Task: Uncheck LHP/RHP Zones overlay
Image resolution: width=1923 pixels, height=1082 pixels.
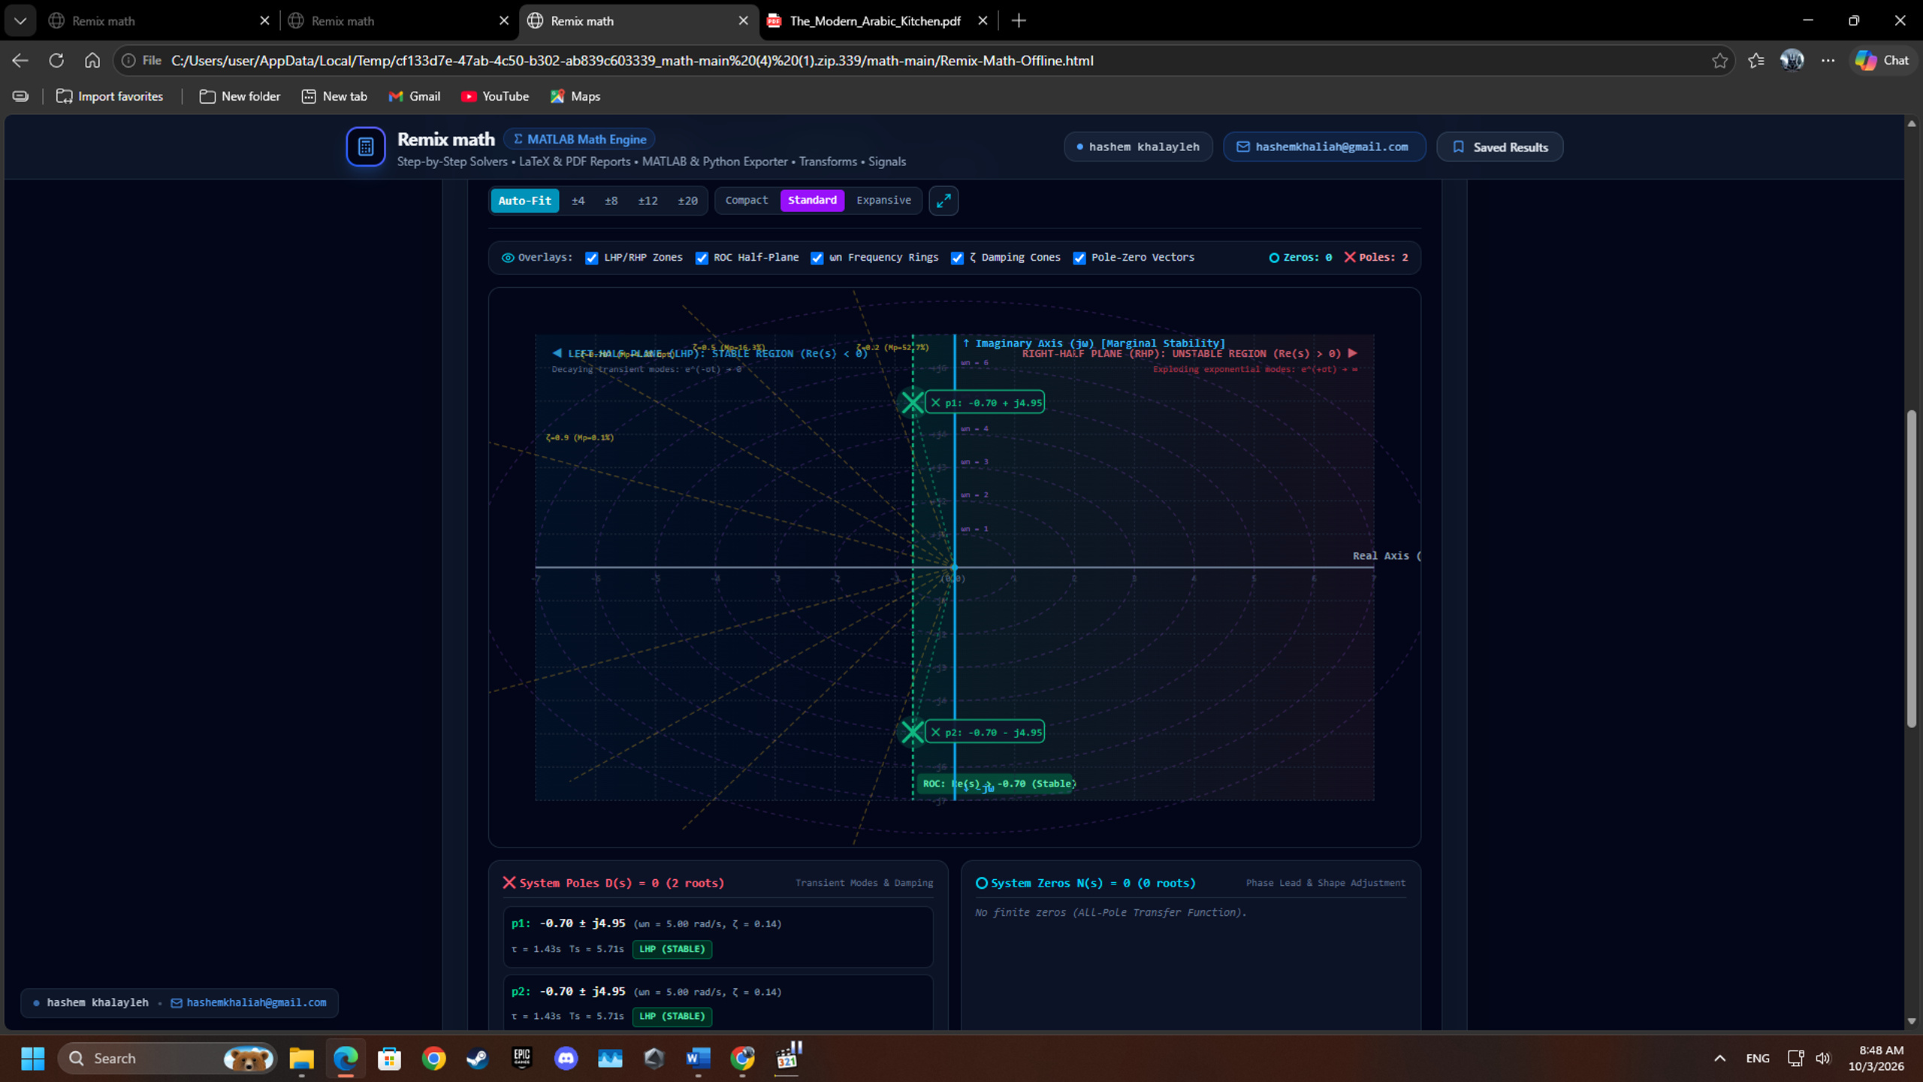Action: click(592, 258)
